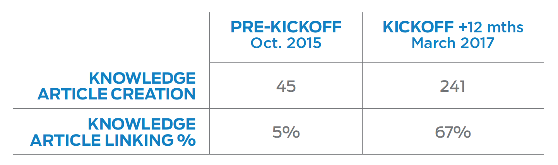Click the value 241 cell
The width and height of the screenshot is (558, 165).
(452, 86)
